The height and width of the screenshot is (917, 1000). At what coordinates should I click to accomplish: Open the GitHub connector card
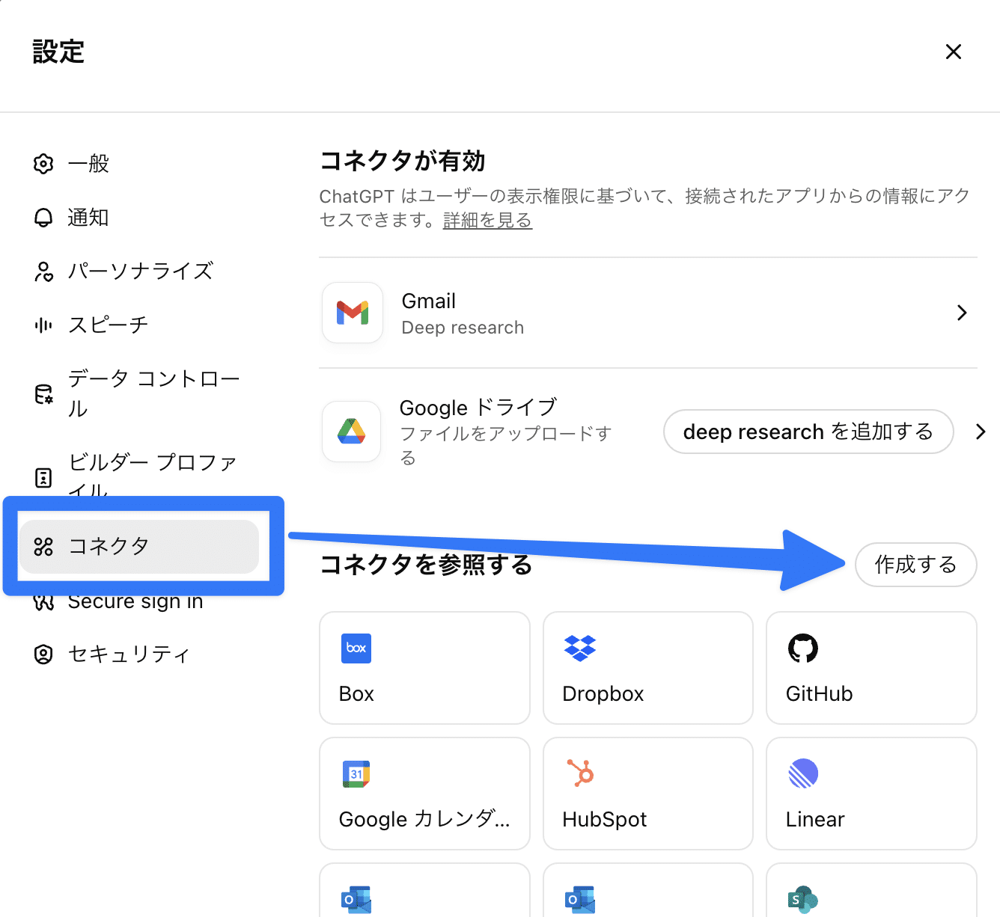[x=871, y=667]
